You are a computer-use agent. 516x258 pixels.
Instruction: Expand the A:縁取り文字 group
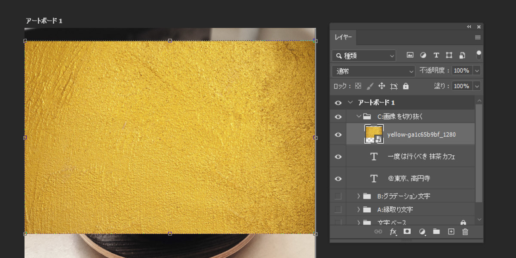[359, 209]
